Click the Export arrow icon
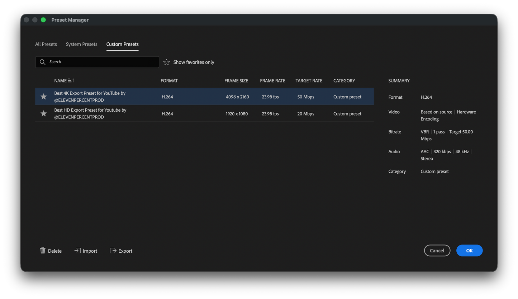The width and height of the screenshot is (518, 299). point(113,250)
